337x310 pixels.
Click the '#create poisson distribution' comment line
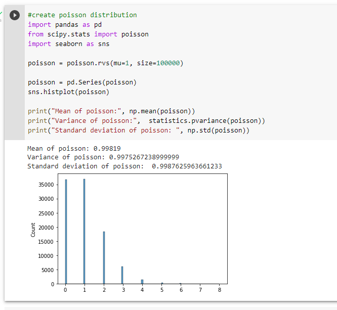click(x=82, y=15)
